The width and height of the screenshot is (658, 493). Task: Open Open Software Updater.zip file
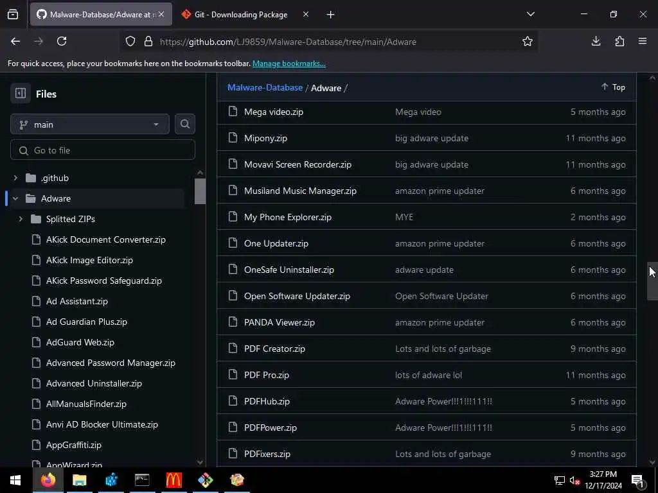297,297
